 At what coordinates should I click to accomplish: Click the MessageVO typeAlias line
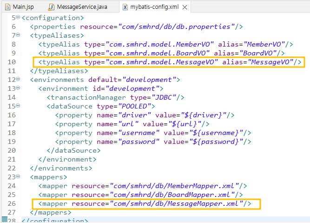(x=170, y=62)
